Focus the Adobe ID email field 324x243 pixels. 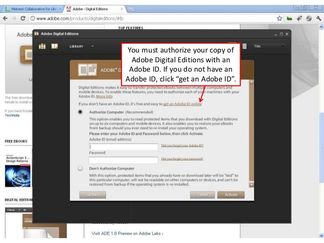123,147
